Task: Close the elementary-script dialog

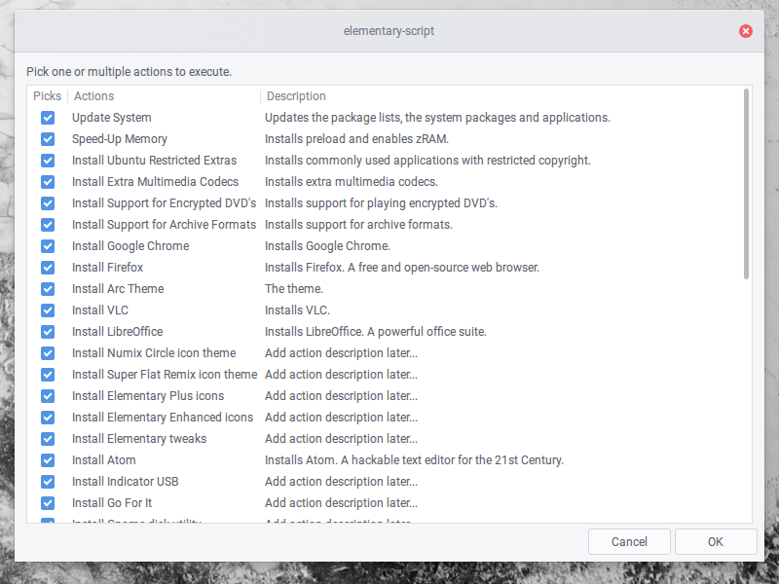Action: (745, 31)
